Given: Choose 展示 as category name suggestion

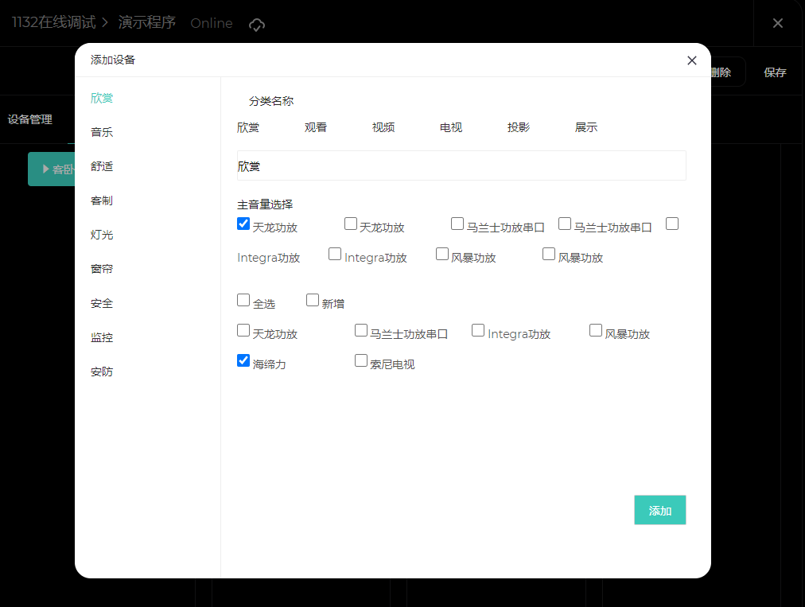Looking at the screenshot, I should [586, 127].
